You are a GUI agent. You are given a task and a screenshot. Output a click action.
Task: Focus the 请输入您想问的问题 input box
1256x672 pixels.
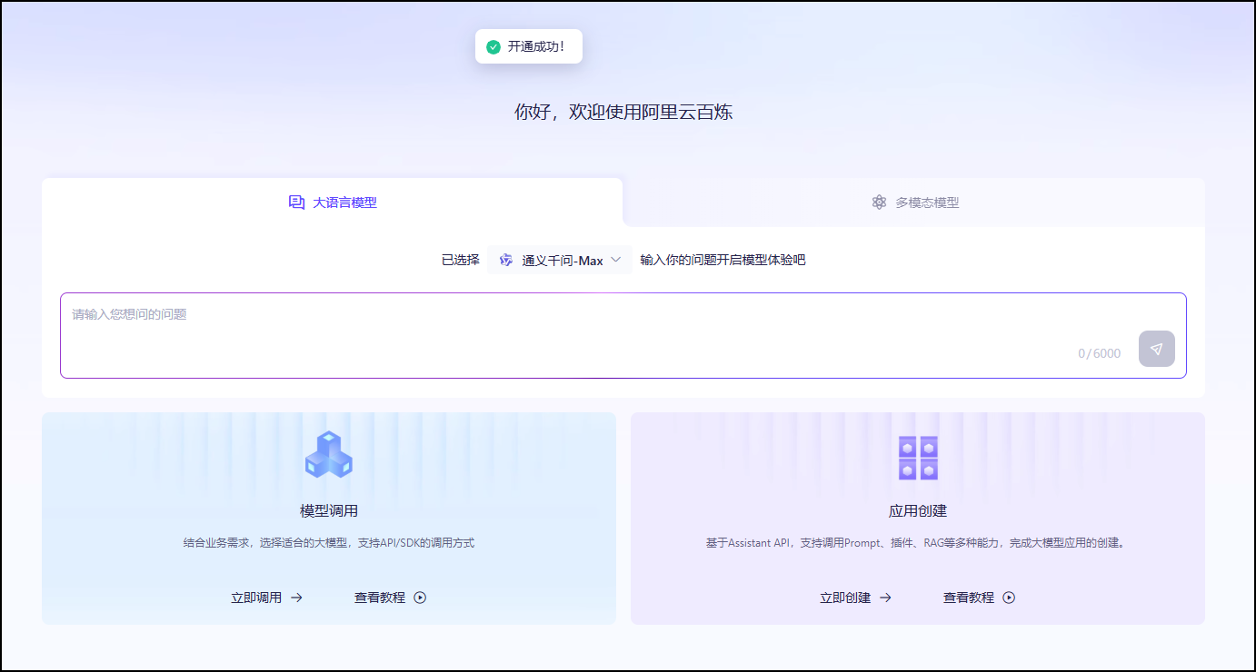tap(623, 335)
